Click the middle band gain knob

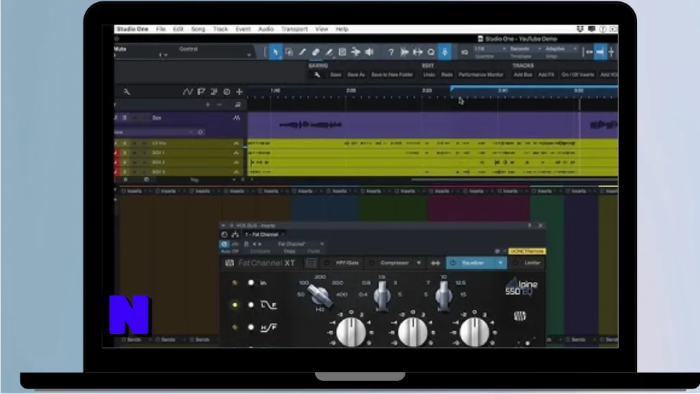click(412, 332)
